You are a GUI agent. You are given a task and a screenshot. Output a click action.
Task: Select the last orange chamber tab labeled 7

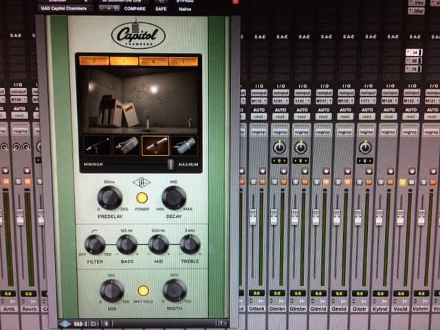(184, 61)
